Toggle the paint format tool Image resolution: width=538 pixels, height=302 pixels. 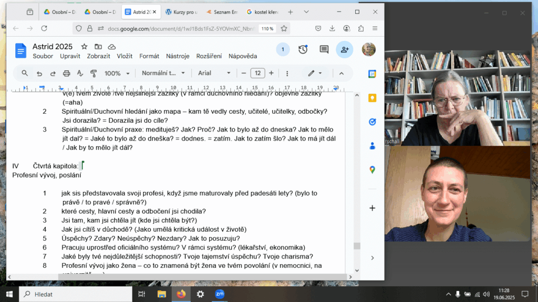94,73
